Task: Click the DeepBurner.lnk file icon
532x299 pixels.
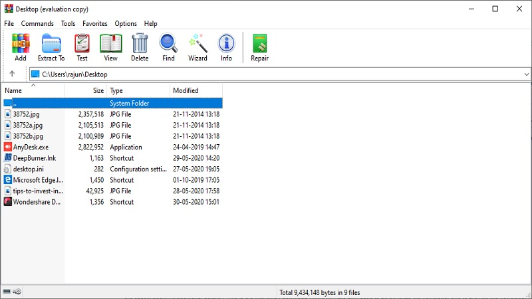Action: pos(8,157)
